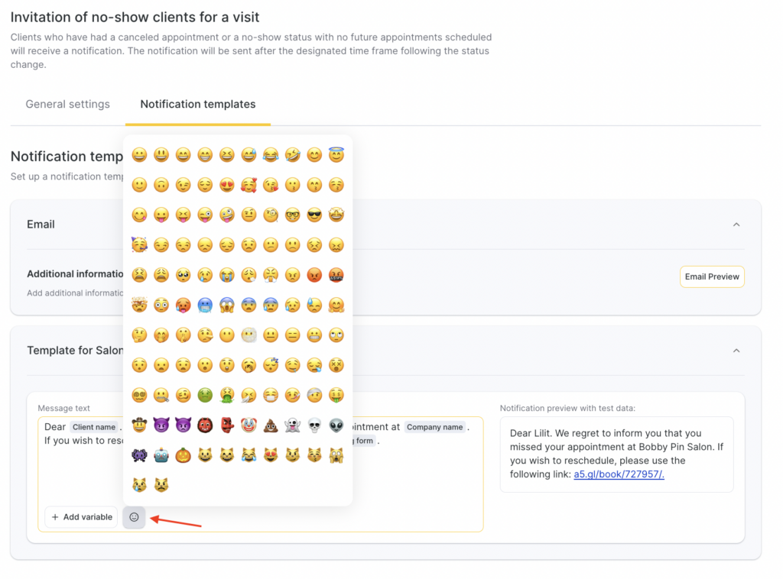Select the robot face emoji
Viewport: 783px width, 579px height.
161,456
